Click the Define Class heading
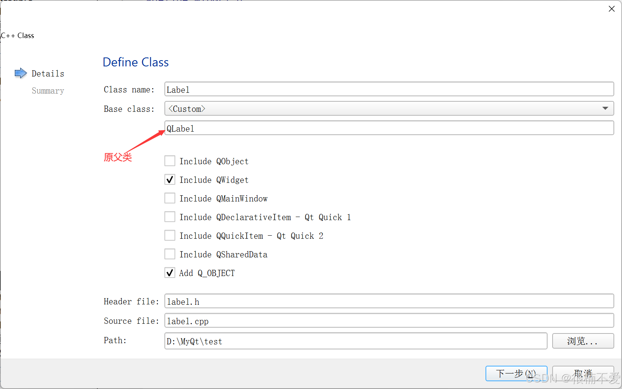622x389 pixels. point(136,62)
